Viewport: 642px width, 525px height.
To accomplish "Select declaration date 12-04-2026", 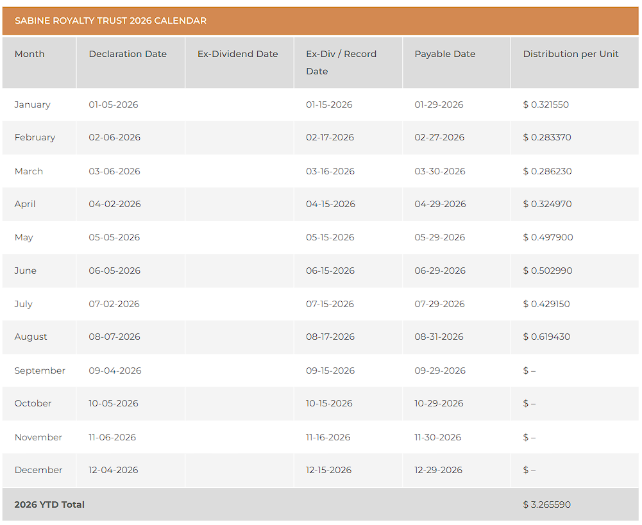I will (114, 470).
